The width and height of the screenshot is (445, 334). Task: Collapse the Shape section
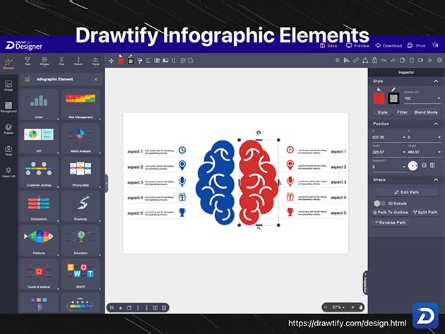436,180
